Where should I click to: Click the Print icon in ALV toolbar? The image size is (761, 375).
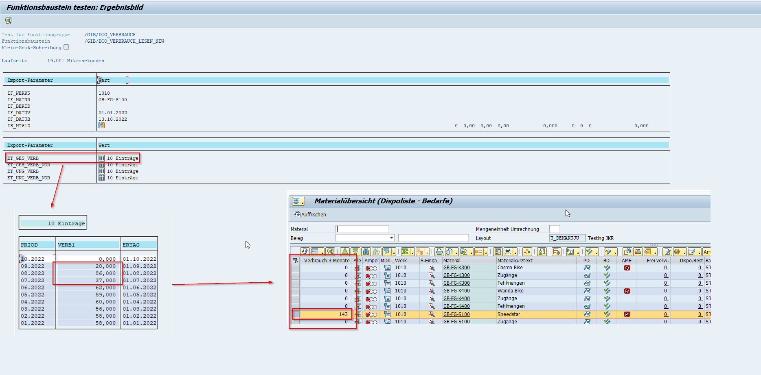click(x=439, y=252)
